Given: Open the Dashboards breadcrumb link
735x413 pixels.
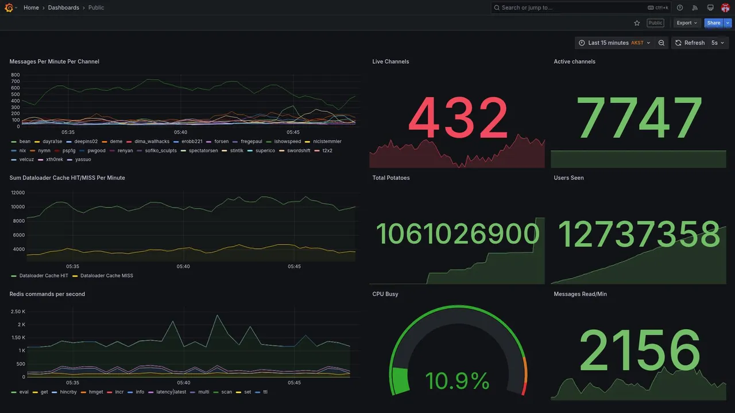Looking at the screenshot, I should (64, 7).
